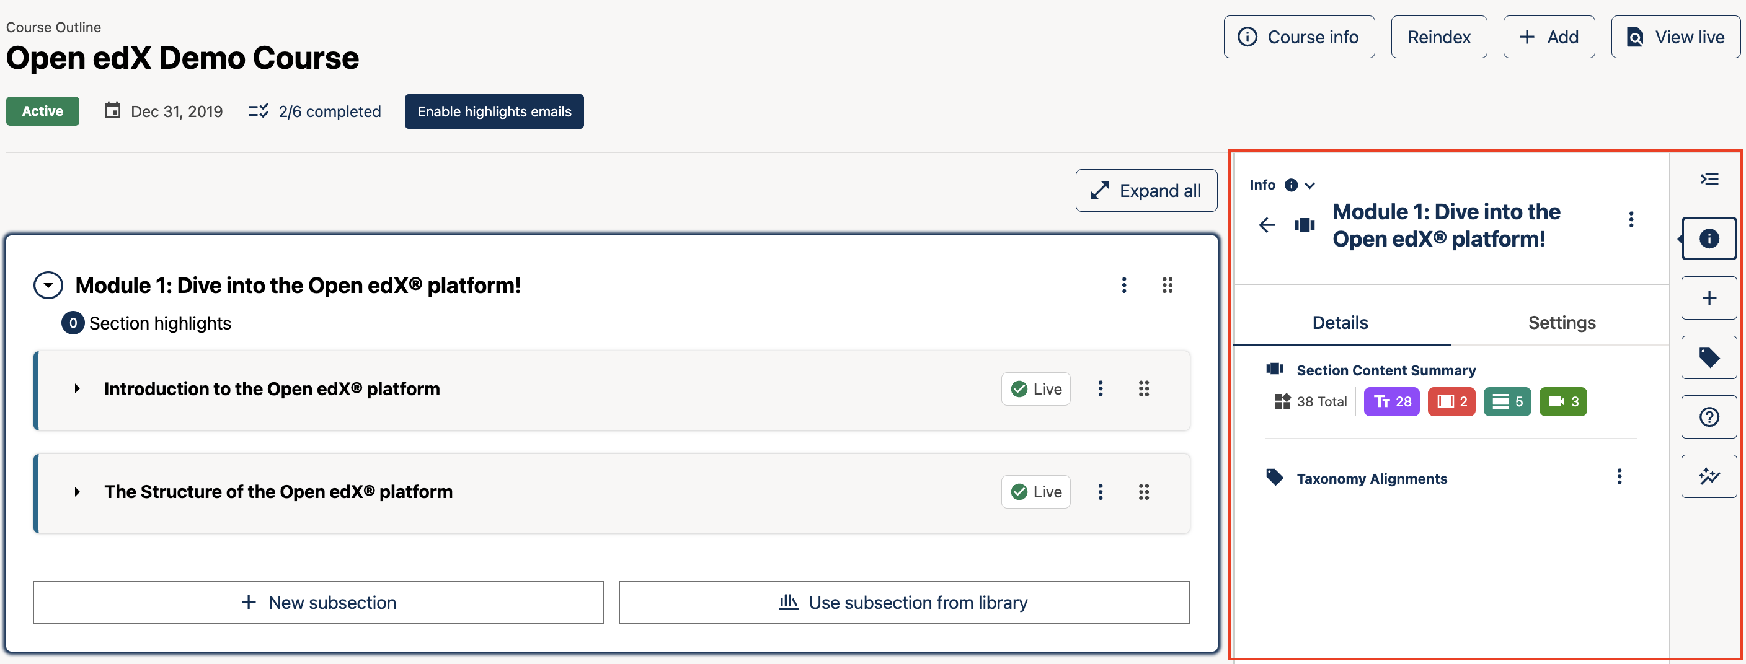Click Live status badge for Structure subsection
The image size is (1746, 664).
click(1035, 492)
